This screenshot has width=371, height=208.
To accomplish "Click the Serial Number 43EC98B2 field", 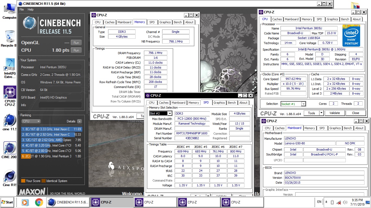I will (x=192, y=138).
